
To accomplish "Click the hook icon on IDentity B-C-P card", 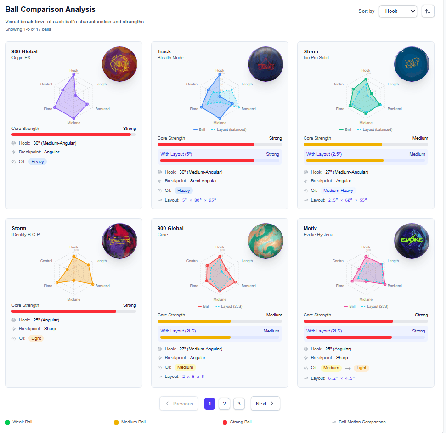I will coord(14,320).
